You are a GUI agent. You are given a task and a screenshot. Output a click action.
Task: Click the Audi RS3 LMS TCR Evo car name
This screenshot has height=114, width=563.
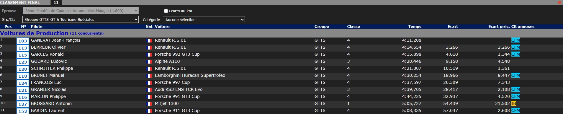click(x=179, y=89)
